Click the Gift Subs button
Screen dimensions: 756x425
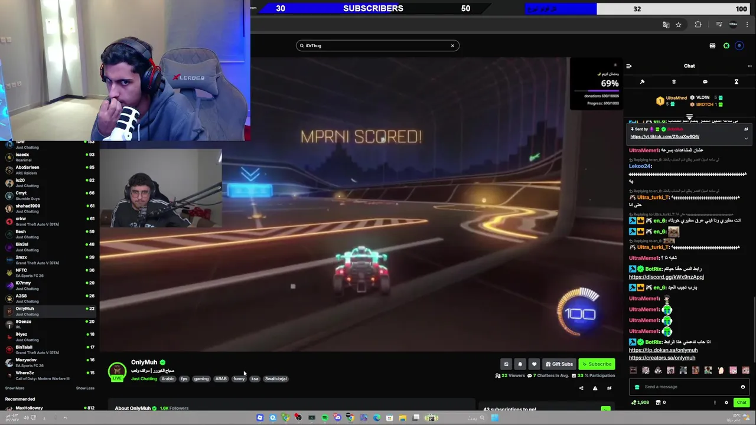pos(559,364)
